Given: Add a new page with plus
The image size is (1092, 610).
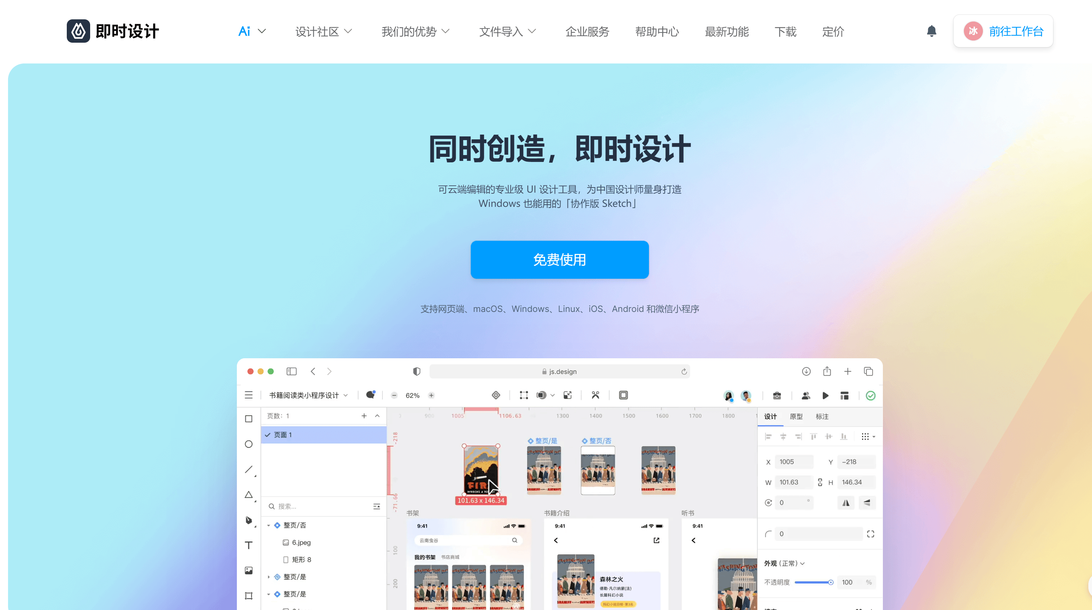Looking at the screenshot, I should pos(364,416).
